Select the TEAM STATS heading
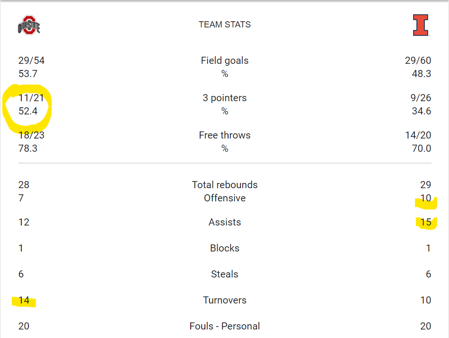This screenshot has width=449, height=338. [225, 25]
